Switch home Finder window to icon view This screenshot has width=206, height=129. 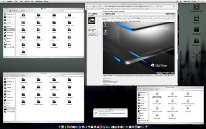(10, 11)
